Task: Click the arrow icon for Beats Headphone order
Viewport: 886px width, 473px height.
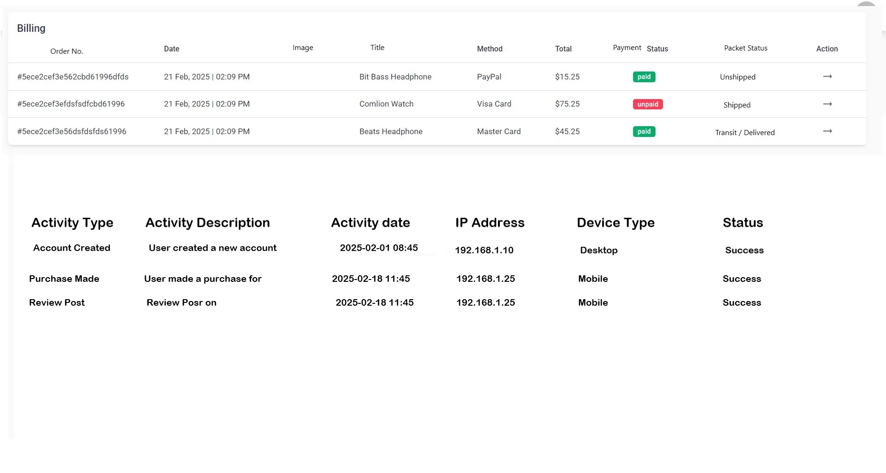Action: 827,131
